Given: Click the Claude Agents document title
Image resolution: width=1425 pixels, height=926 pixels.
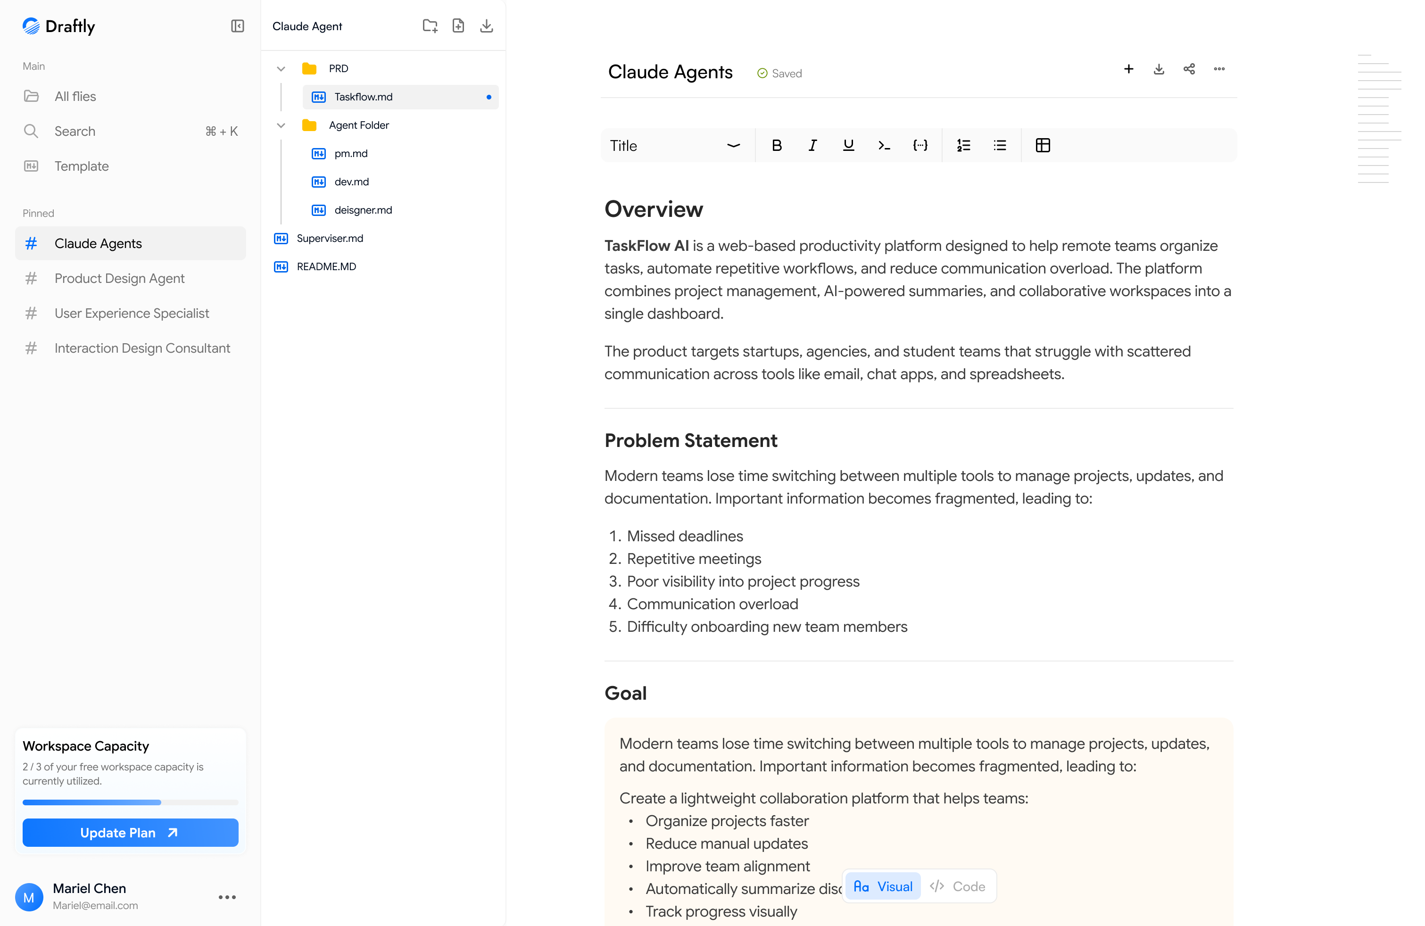Looking at the screenshot, I should 670,72.
